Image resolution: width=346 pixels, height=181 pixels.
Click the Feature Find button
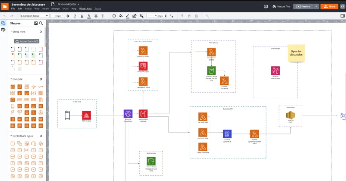pyautogui.click(x=281, y=7)
